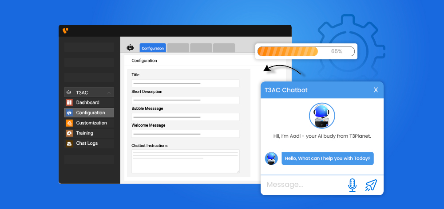Image resolution: width=444 pixels, height=209 pixels.
Task: Click the robot icon beside the Configuration tab
Action: (x=130, y=47)
